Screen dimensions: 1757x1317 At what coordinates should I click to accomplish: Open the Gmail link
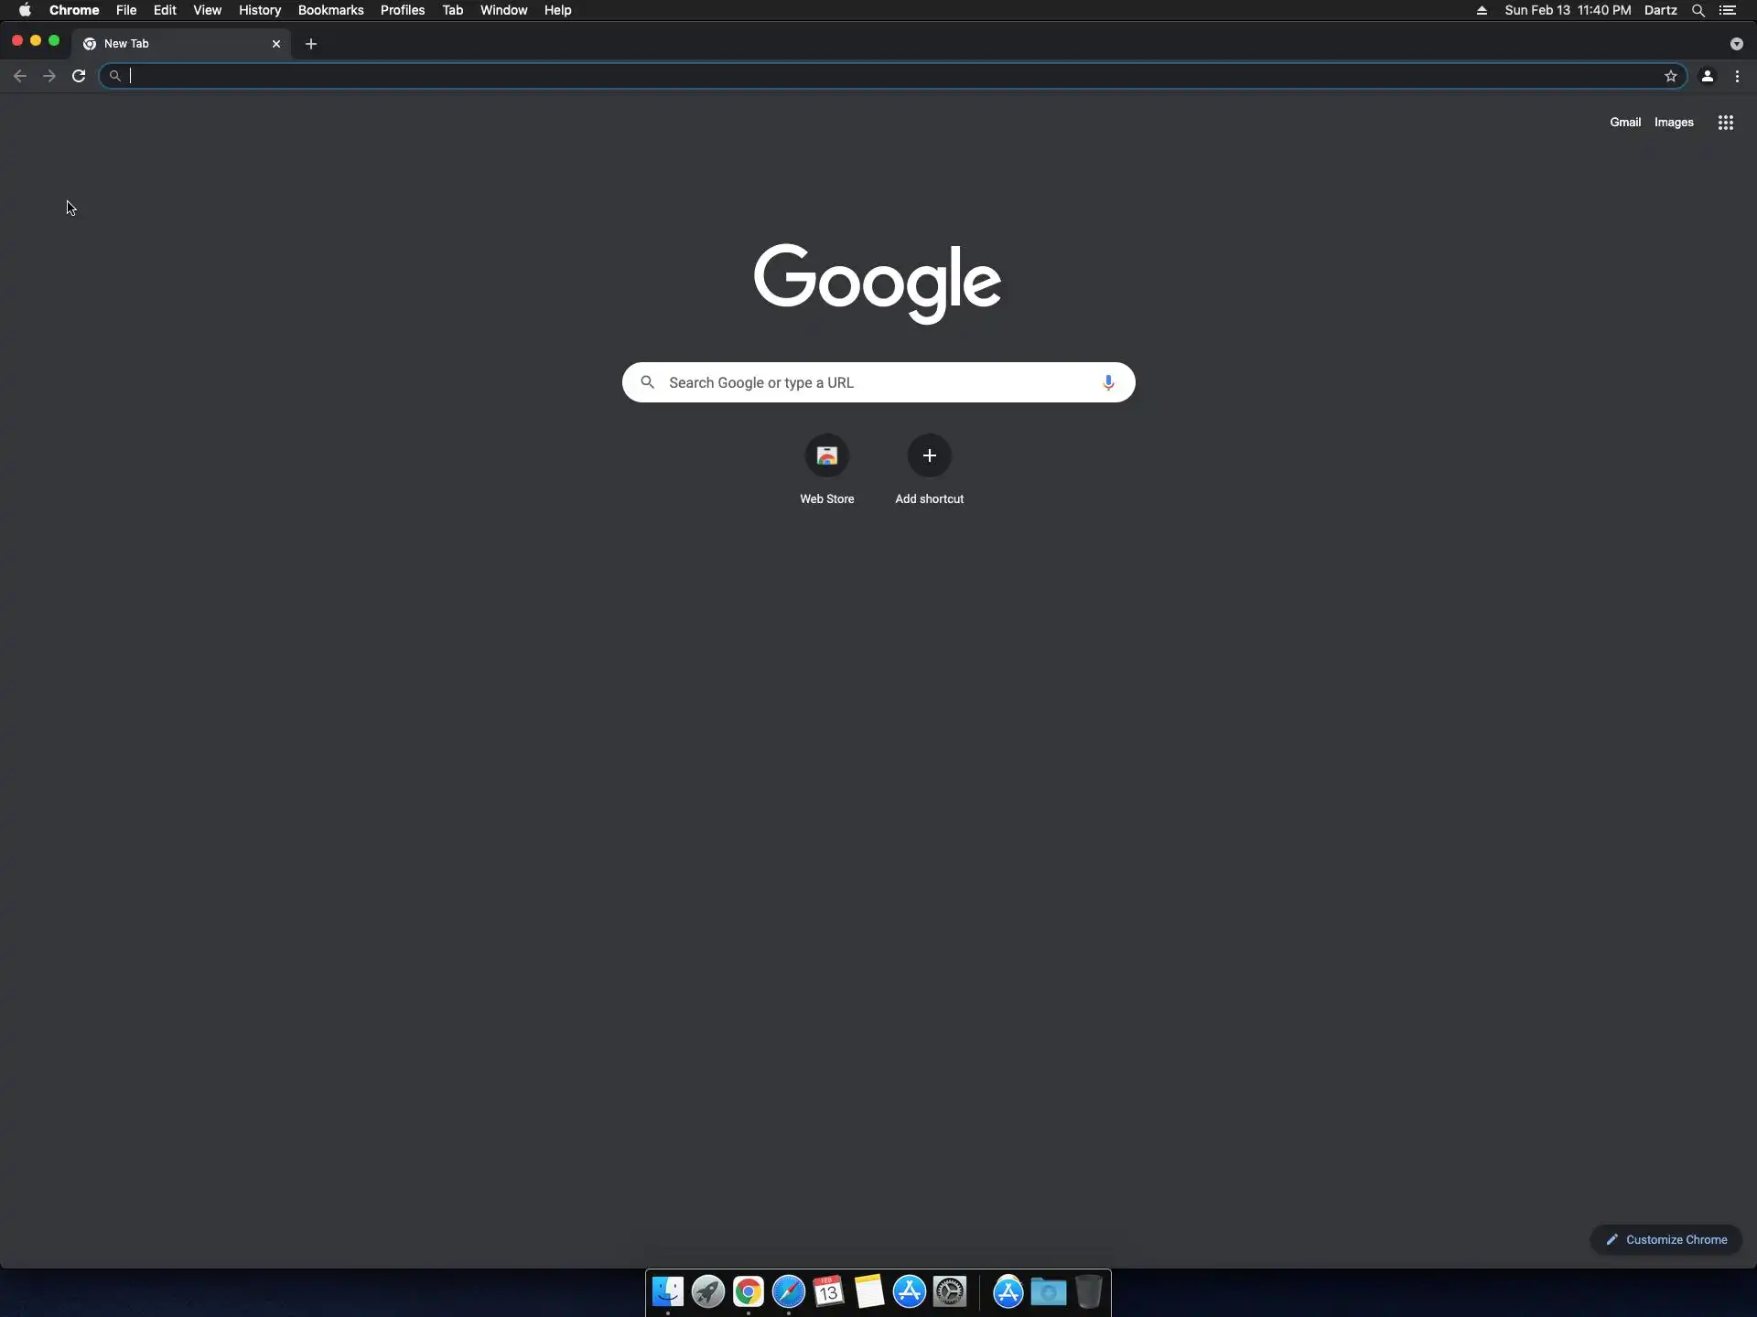coord(1624,123)
